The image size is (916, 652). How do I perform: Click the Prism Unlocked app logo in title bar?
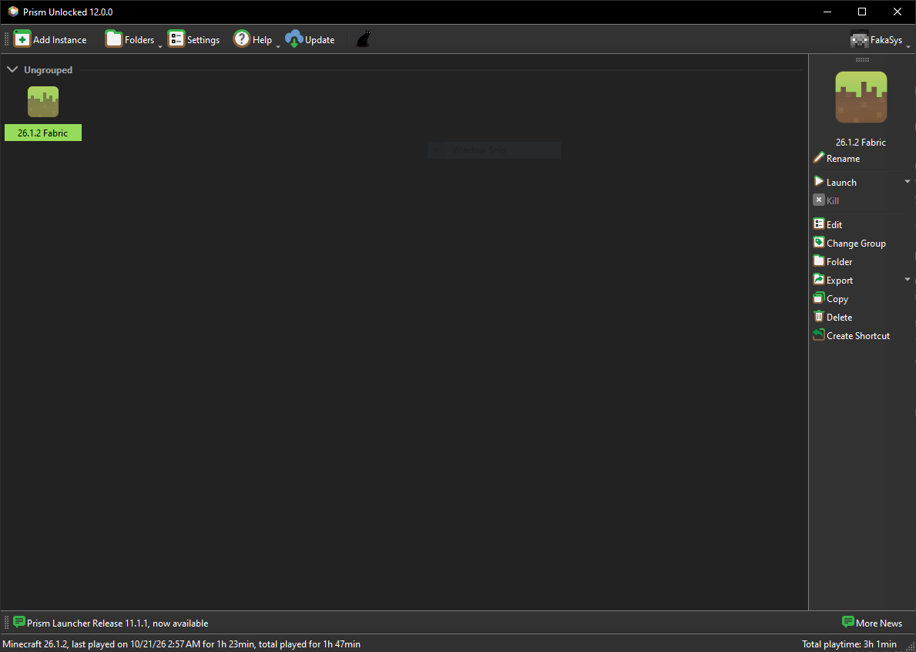13,12
